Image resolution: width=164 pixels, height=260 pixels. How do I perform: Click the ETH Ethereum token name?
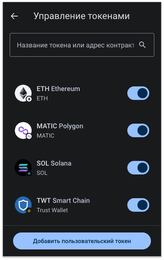58,89
